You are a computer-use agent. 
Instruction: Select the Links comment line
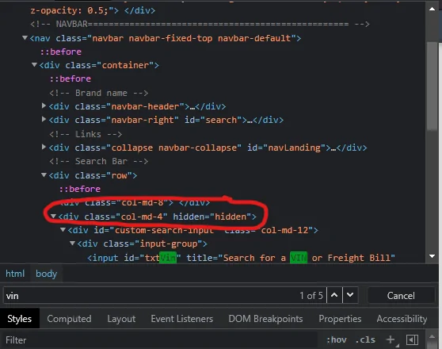click(x=86, y=134)
